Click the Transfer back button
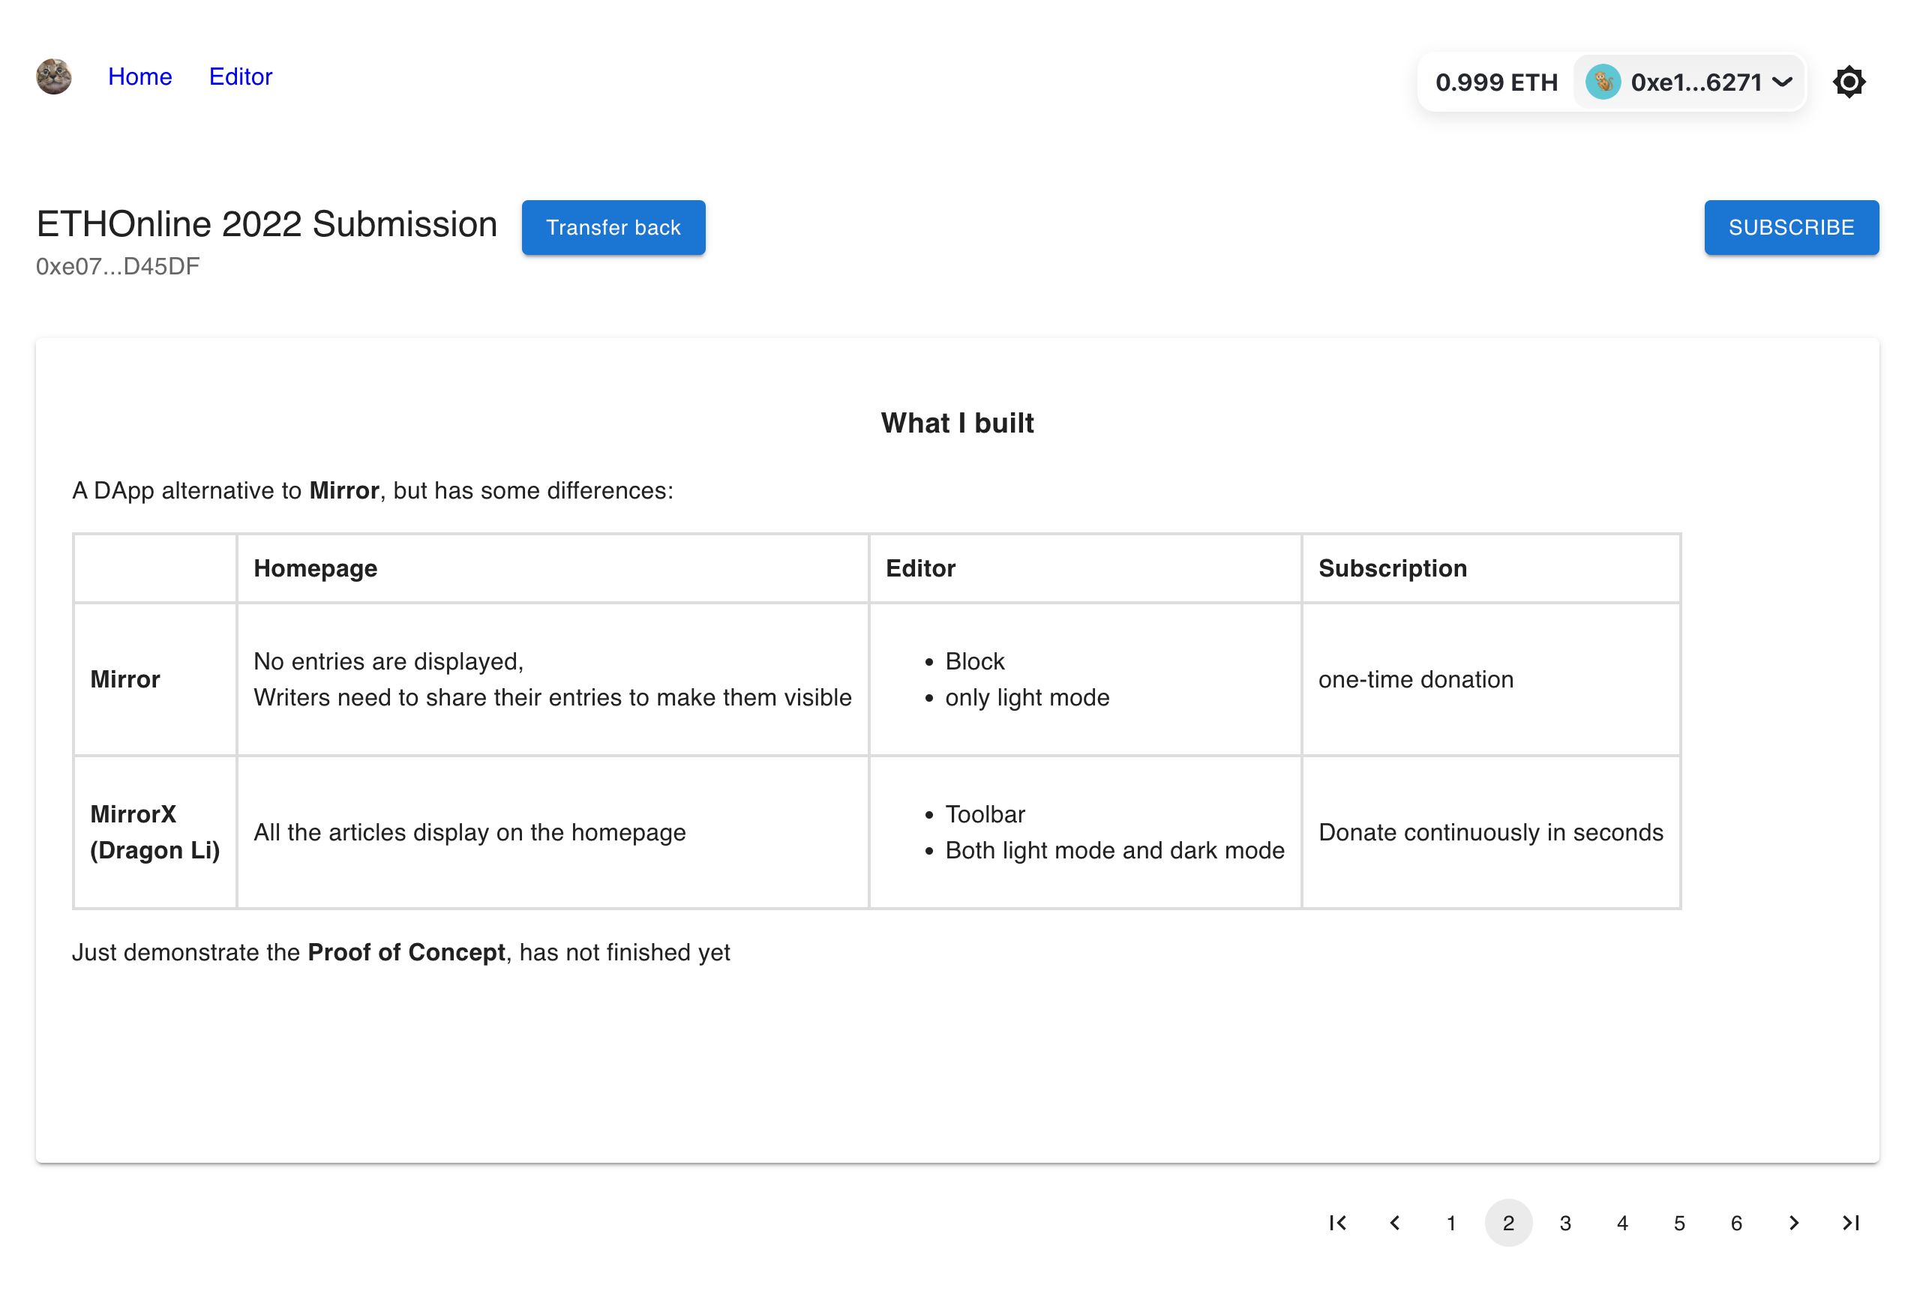Screen dimensions: 1914x1294 click(x=613, y=227)
